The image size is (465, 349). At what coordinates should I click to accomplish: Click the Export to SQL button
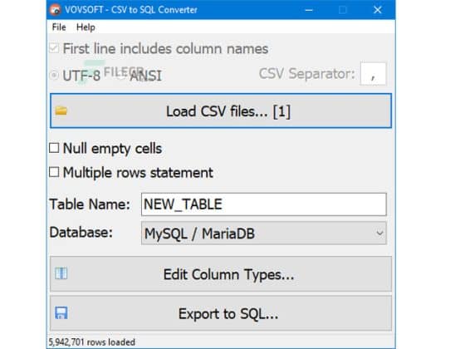click(x=221, y=313)
